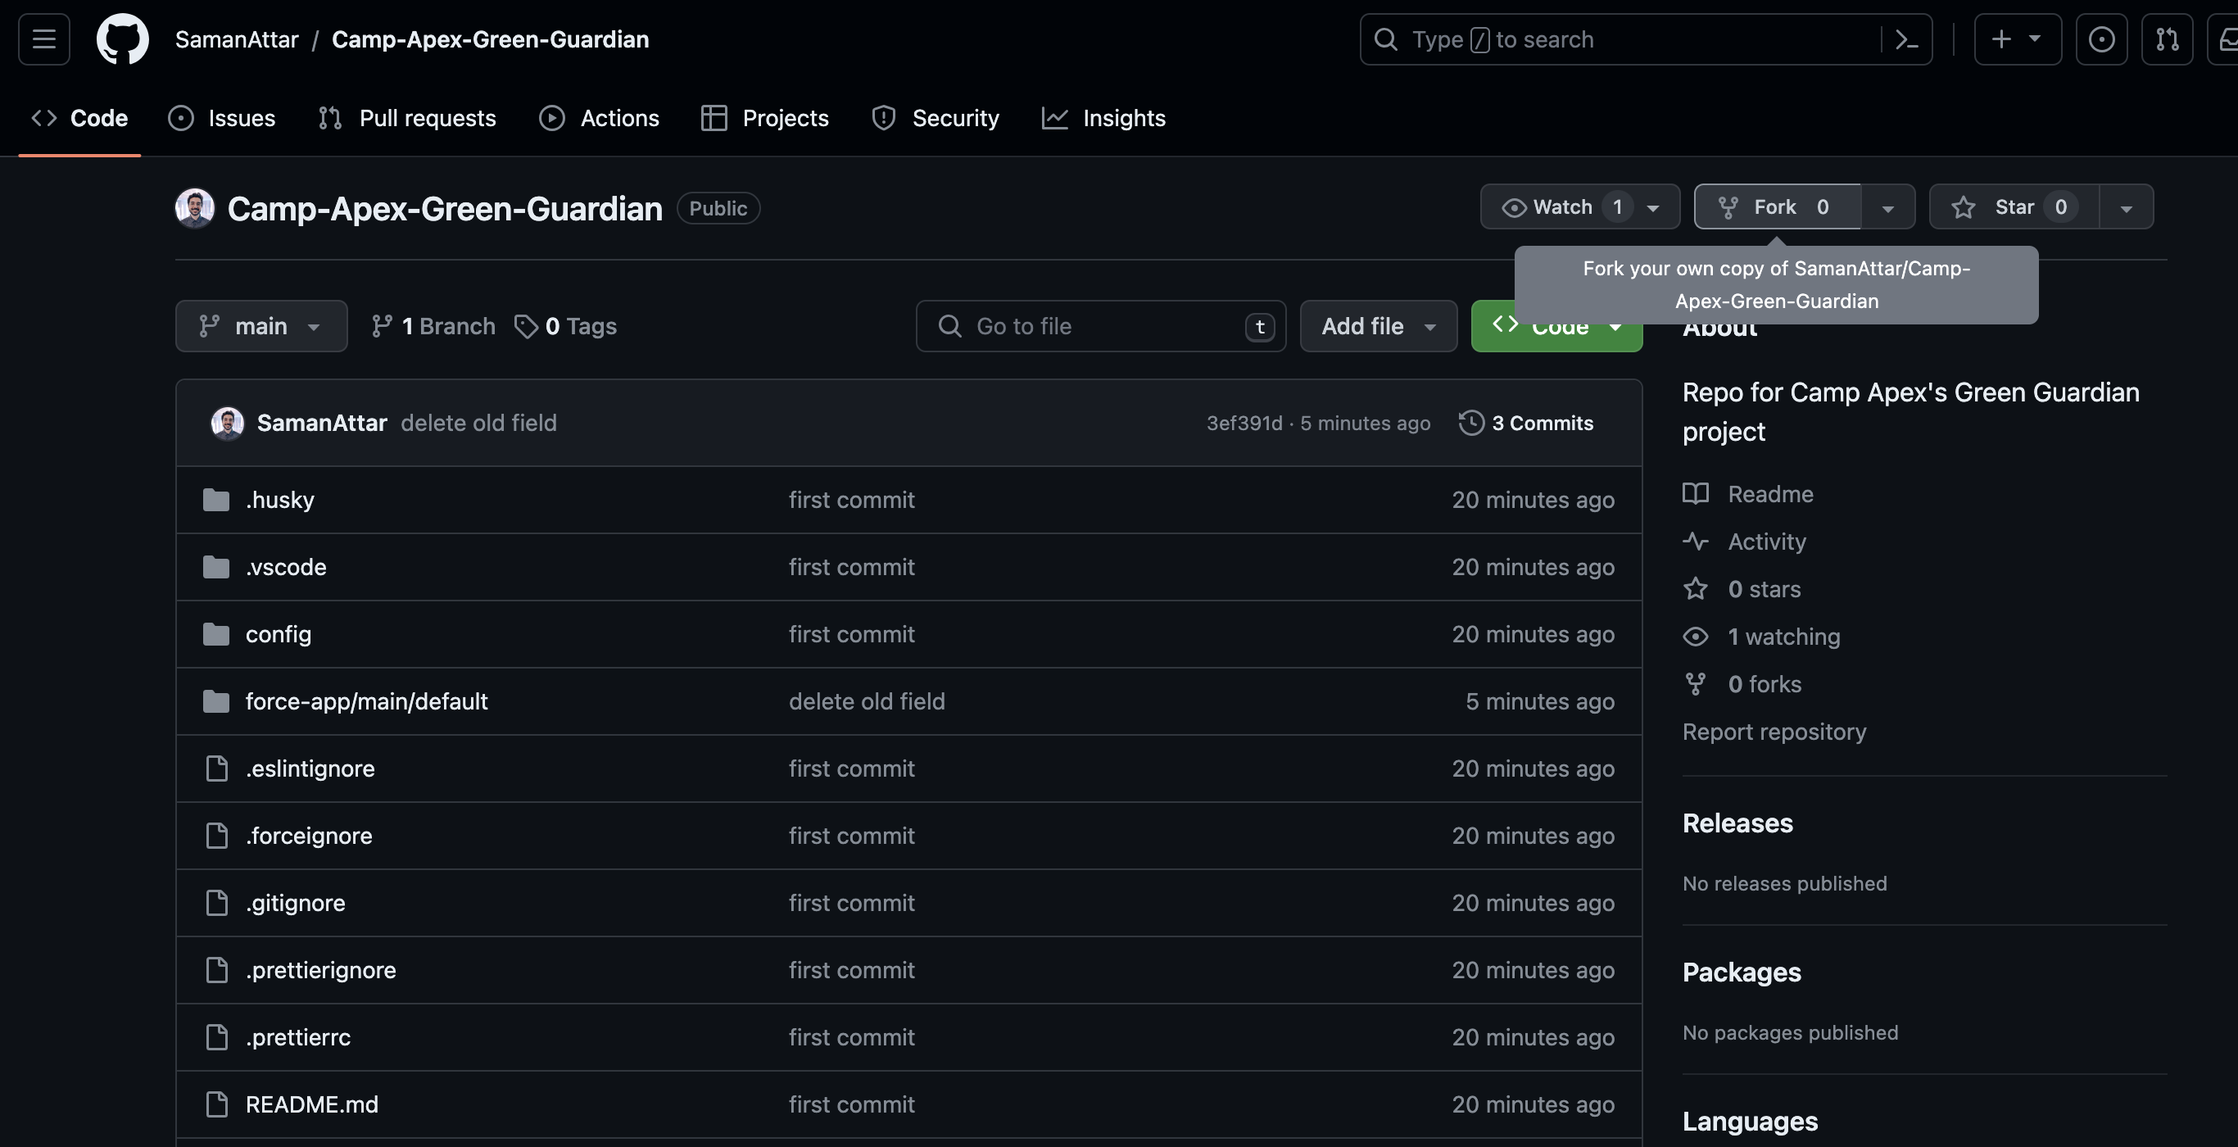View the 0 Tags link

[x=564, y=326]
